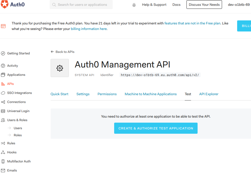
Task: Click the Connections share icon
Action: point(3,102)
